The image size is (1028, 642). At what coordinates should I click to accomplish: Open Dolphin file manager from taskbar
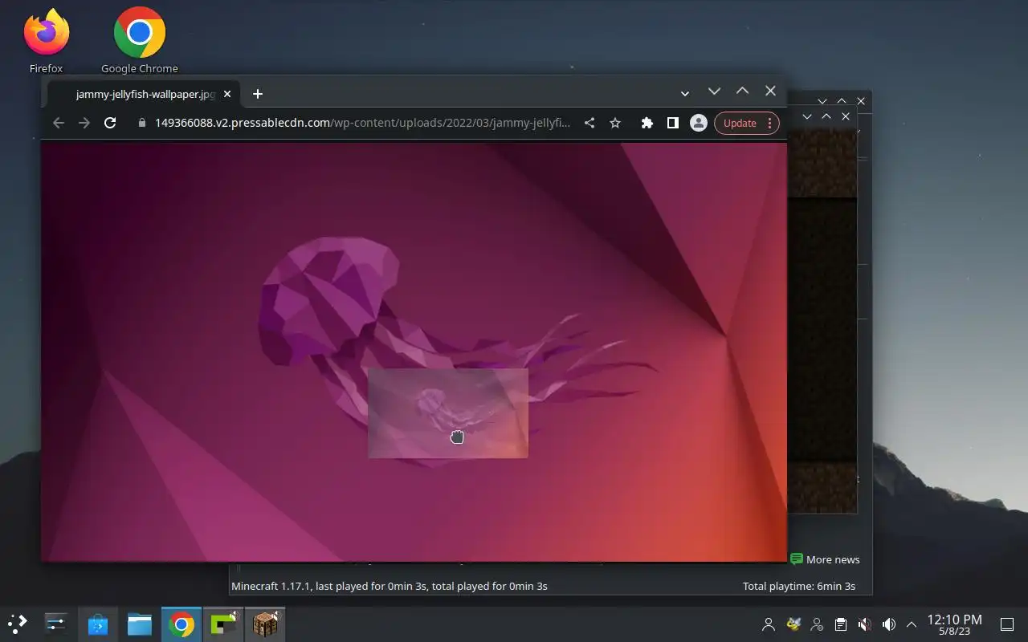pyautogui.click(x=140, y=624)
